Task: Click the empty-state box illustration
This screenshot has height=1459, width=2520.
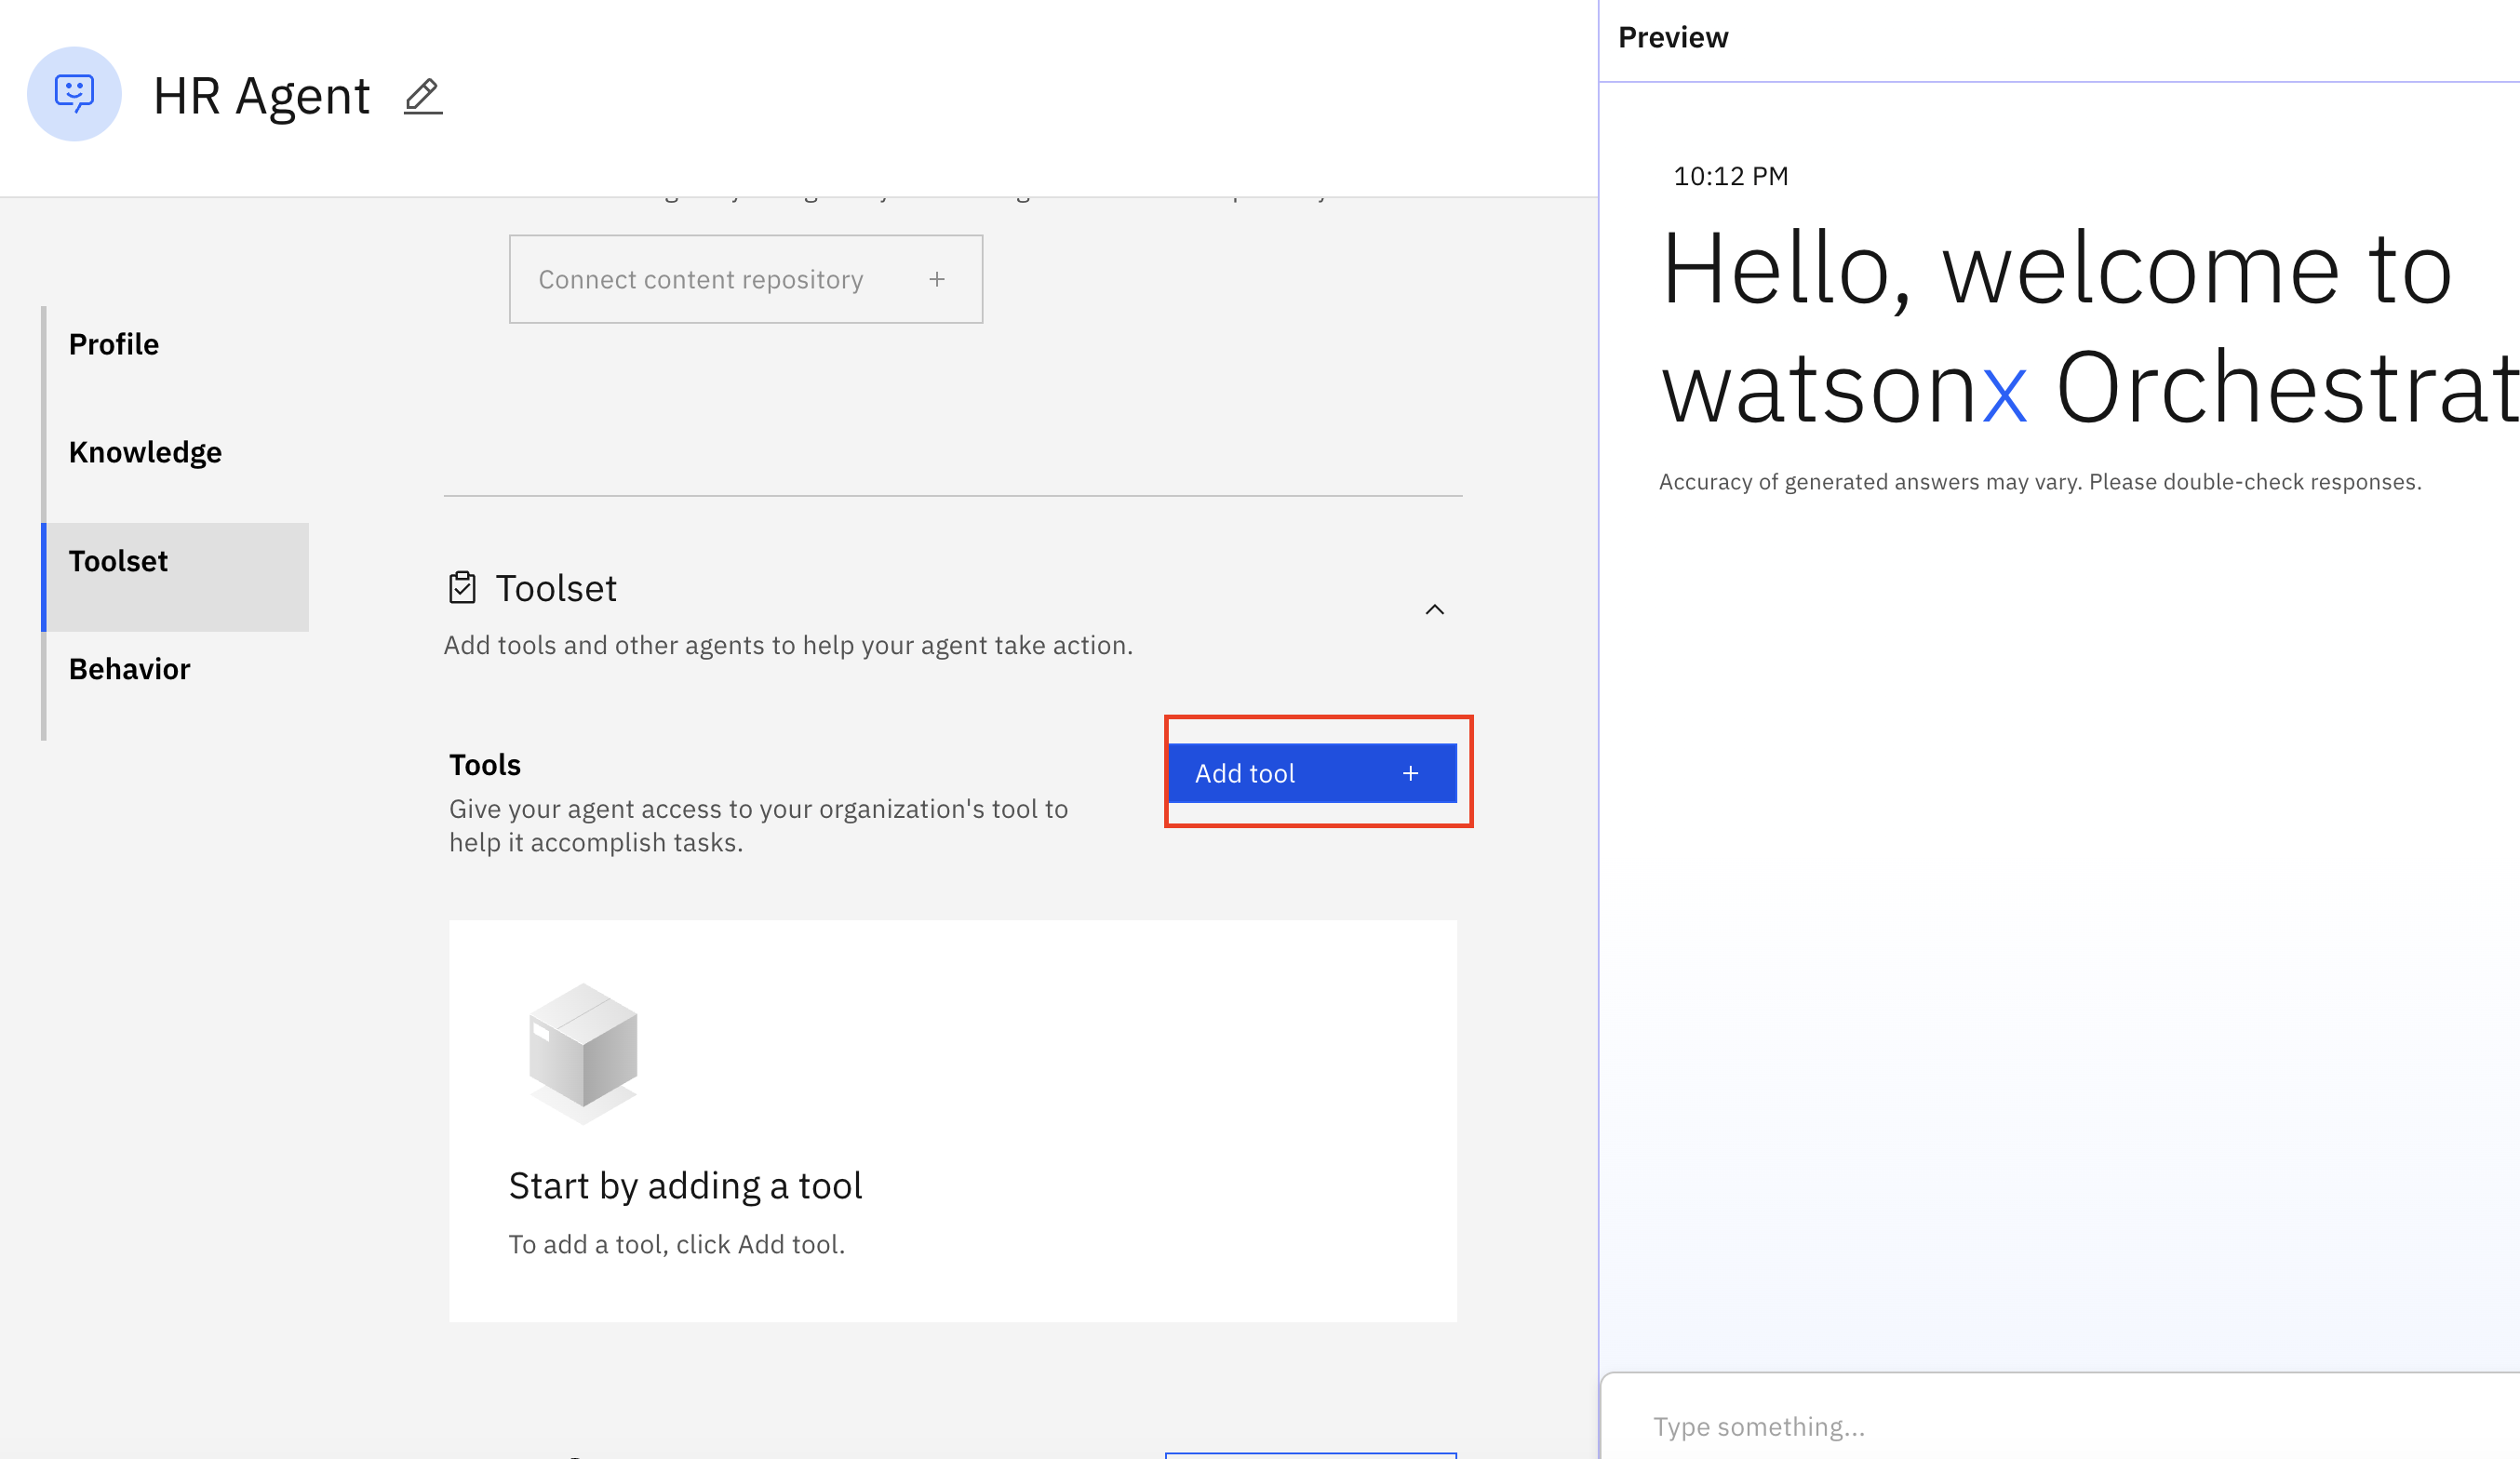Action: point(583,1053)
